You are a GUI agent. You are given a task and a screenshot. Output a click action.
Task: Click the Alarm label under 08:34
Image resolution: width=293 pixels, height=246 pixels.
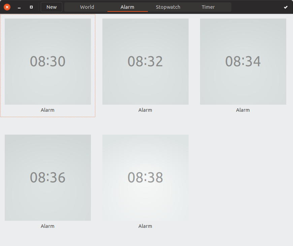click(x=243, y=110)
